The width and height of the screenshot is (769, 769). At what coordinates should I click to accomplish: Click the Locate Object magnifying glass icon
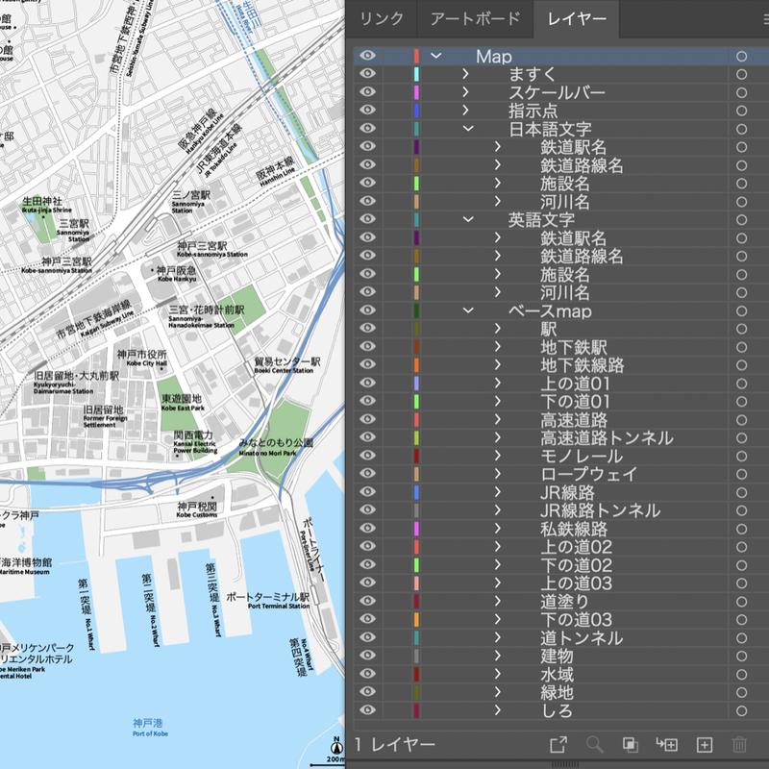point(596,744)
